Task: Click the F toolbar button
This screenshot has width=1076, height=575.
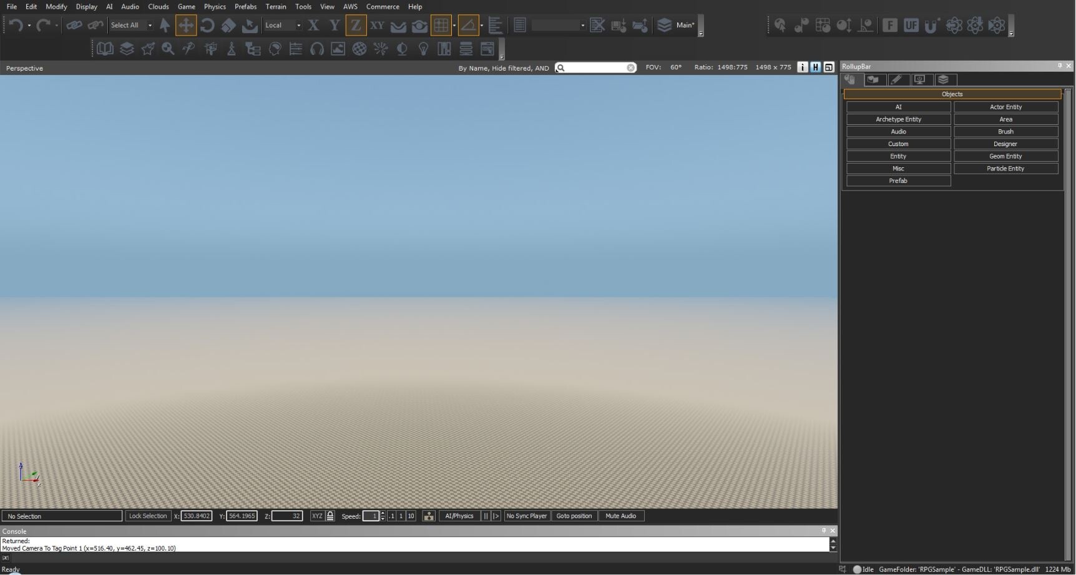Action: pyautogui.click(x=890, y=25)
